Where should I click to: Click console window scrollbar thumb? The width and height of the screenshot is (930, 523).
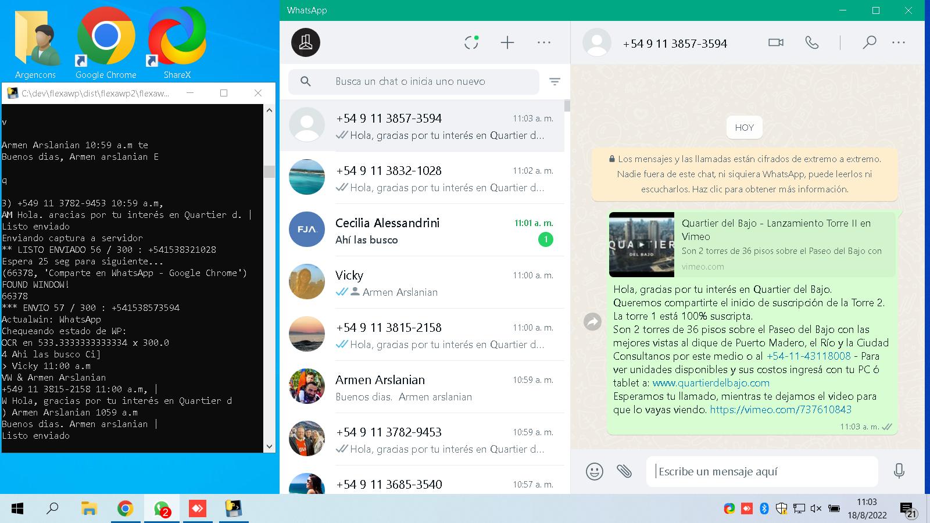[x=269, y=171]
